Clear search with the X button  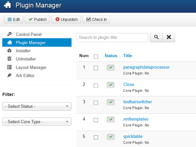tap(169, 38)
